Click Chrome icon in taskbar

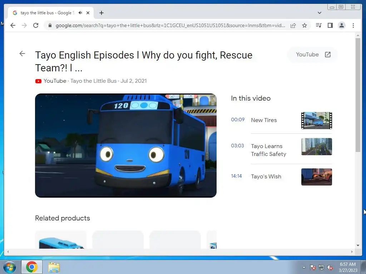(32, 267)
